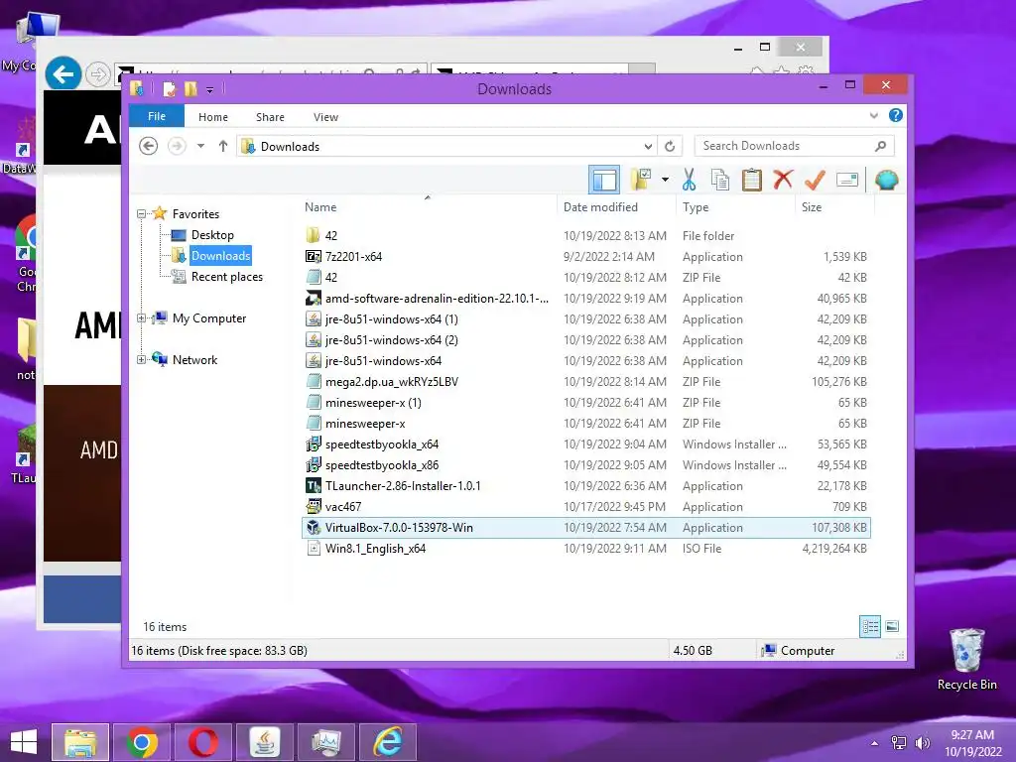1016x762 pixels.
Task: Switch to details view layout
Action: 869,626
